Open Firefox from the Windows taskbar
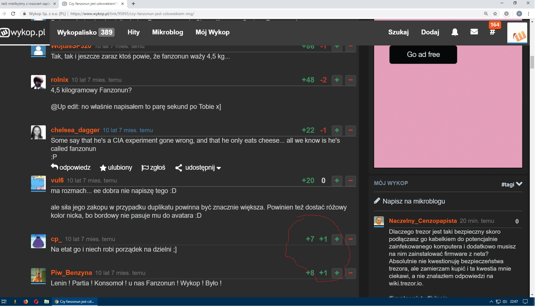This screenshot has height=307, width=546. point(26,302)
